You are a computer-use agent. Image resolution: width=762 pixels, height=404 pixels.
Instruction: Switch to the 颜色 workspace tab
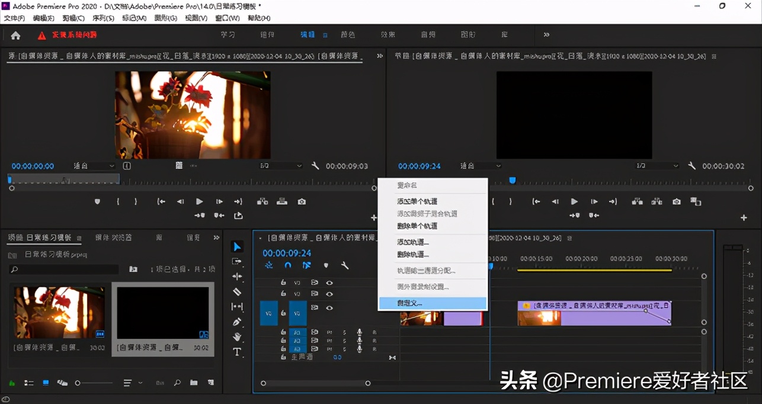(x=348, y=34)
